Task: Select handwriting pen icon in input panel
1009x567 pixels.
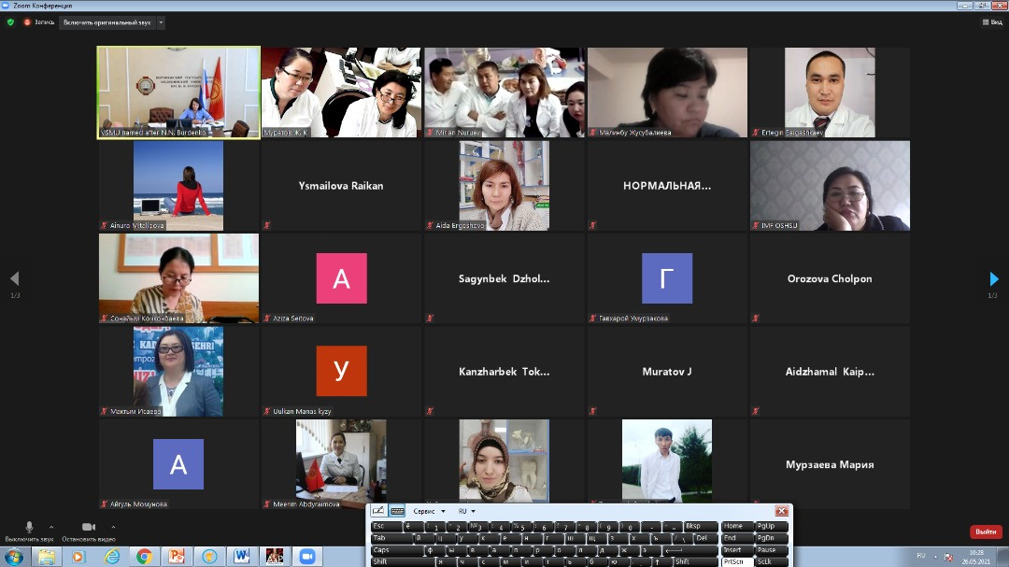Action: 378,511
